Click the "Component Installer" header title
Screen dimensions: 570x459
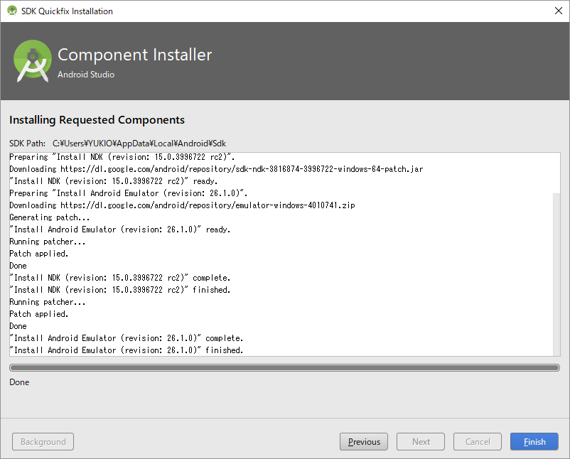(x=134, y=55)
